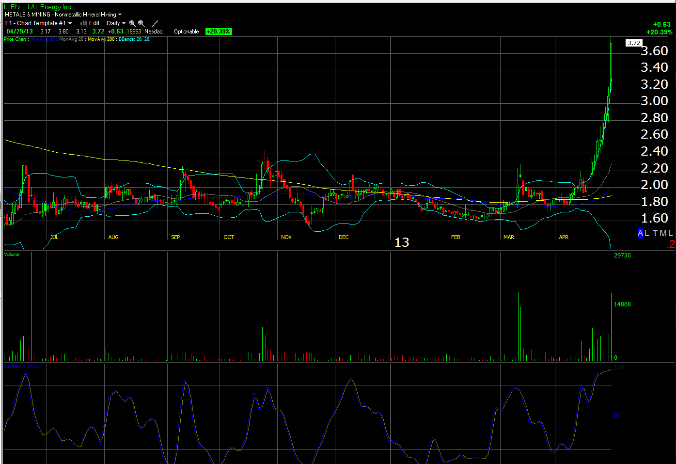Click the DEC month label on time axis

click(x=344, y=237)
